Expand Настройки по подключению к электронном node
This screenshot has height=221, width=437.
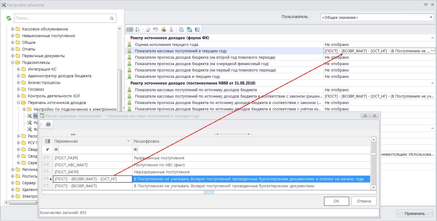click(x=24, y=109)
